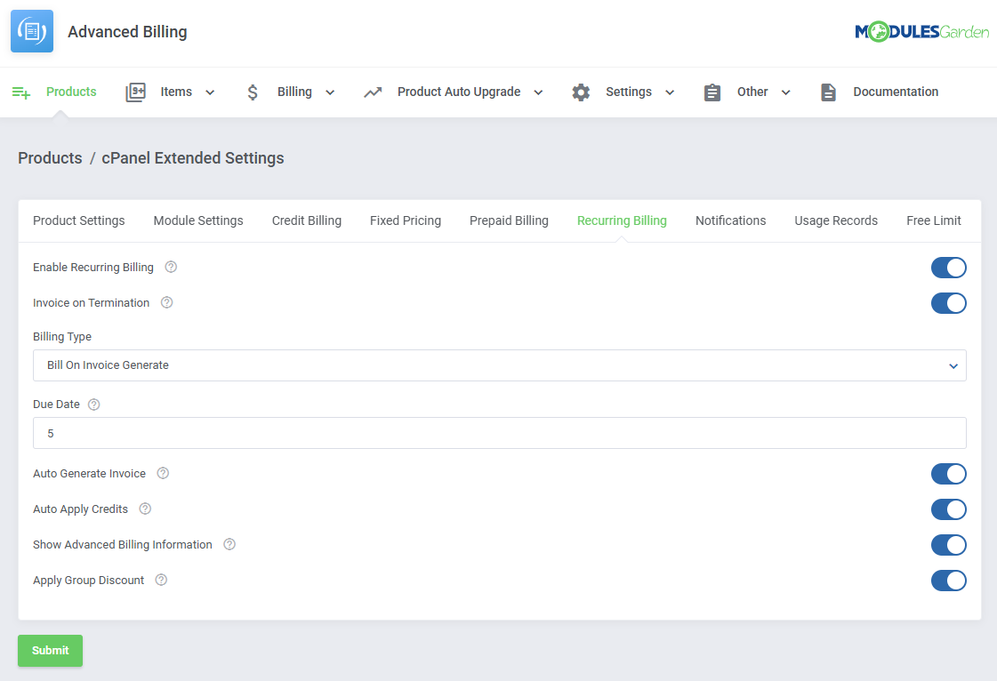Screen dimensions: 997x681
Task: Click Products breadcrumb link
Action: 50,157
